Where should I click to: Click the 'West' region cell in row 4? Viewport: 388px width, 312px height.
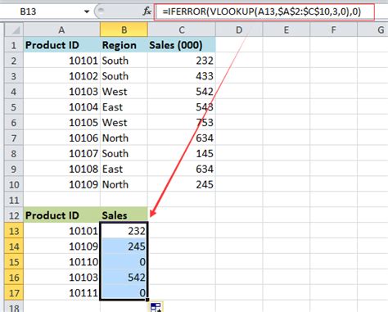(124, 92)
